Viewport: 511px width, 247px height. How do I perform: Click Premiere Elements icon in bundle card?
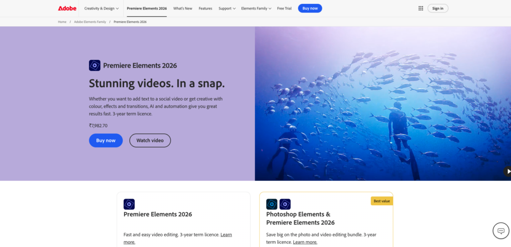pyautogui.click(x=285, y=204)
